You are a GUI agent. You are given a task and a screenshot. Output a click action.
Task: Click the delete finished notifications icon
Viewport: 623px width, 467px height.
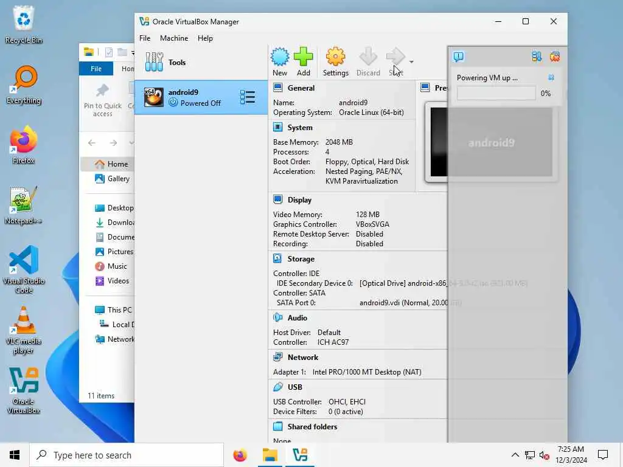[555, 57]
